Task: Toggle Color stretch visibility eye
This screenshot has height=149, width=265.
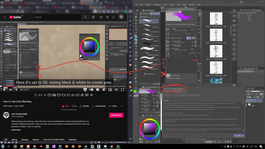Action: [167, 49]
